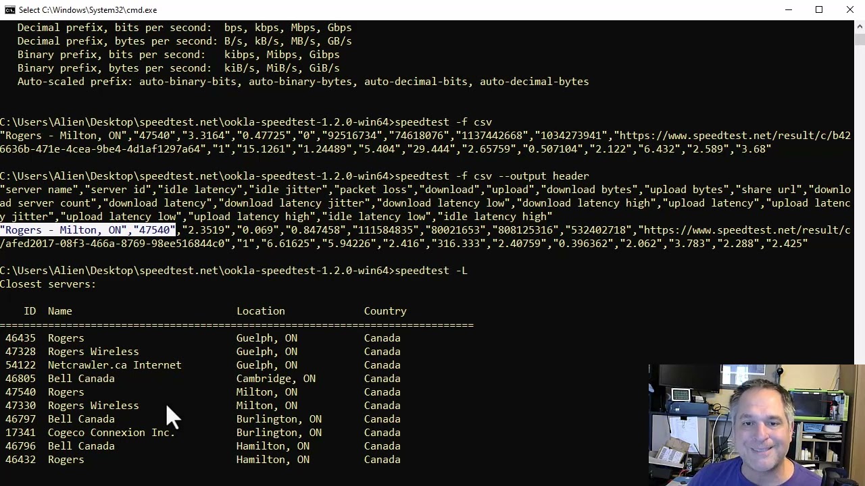Click the Bell Canada name in the Burlington row
The width and height of the screenshot is (865, 486).
tap(81, 418)
